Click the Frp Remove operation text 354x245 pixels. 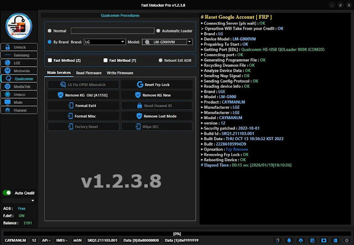coord(237,150)
